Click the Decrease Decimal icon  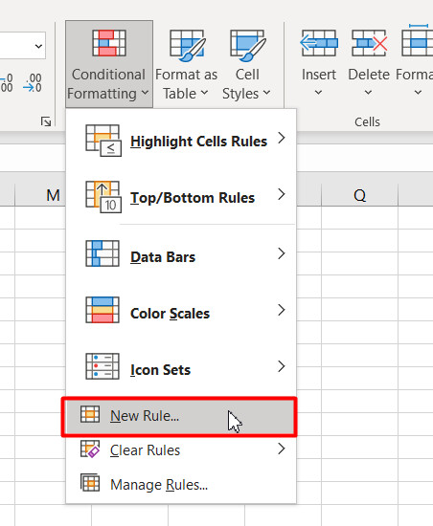tap(33, 83)
